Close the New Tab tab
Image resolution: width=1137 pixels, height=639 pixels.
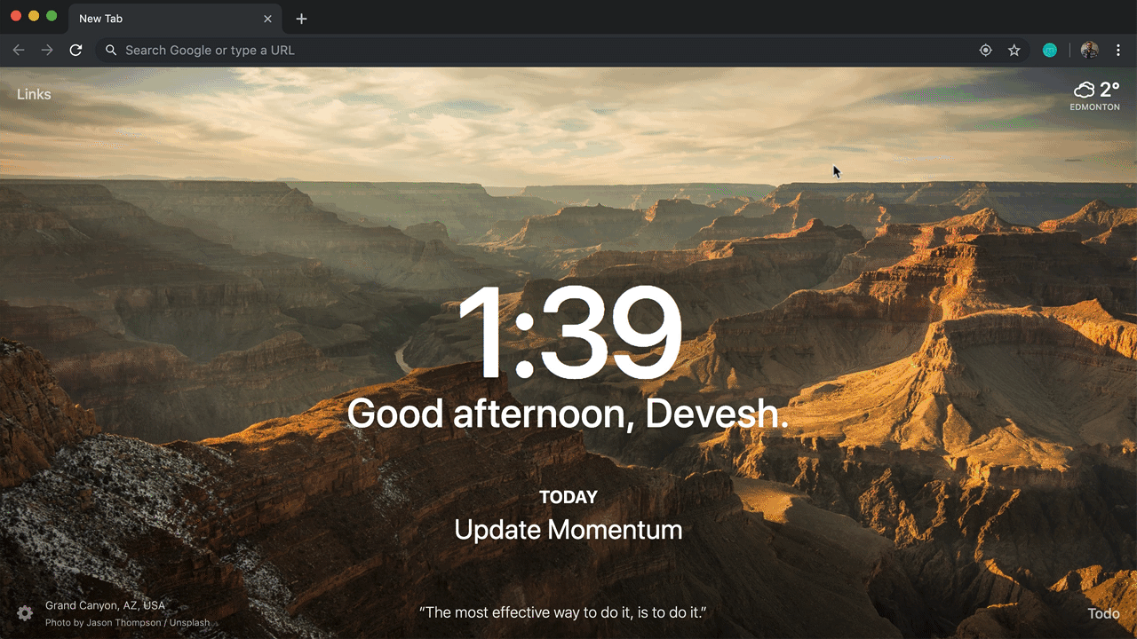(268, 19)
